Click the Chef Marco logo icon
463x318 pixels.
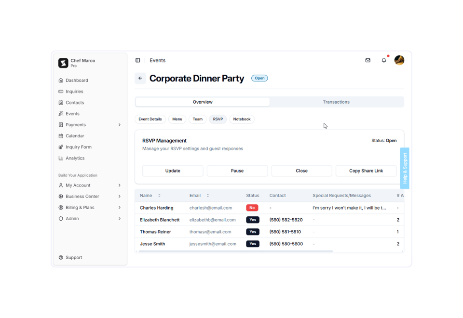pos(63,63)
